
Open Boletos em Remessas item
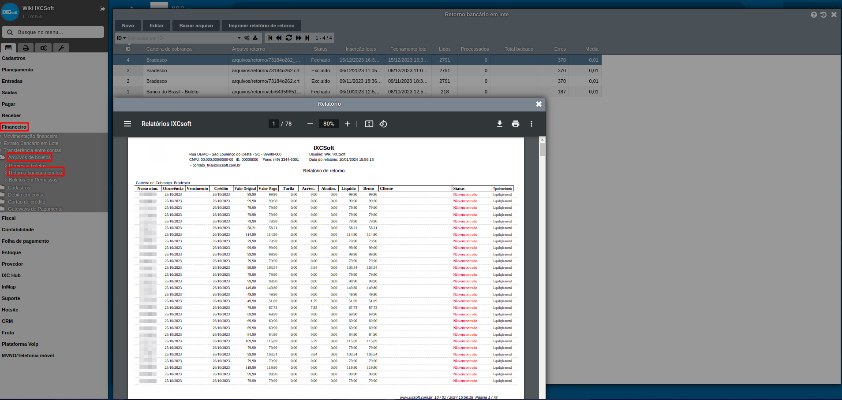point(33,180)
